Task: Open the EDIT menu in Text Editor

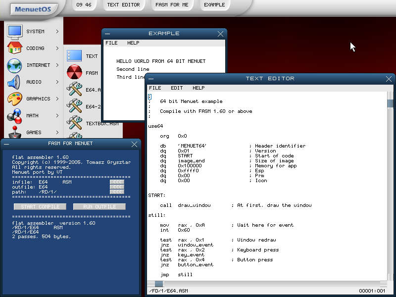Action: click(x=177, y=88)
